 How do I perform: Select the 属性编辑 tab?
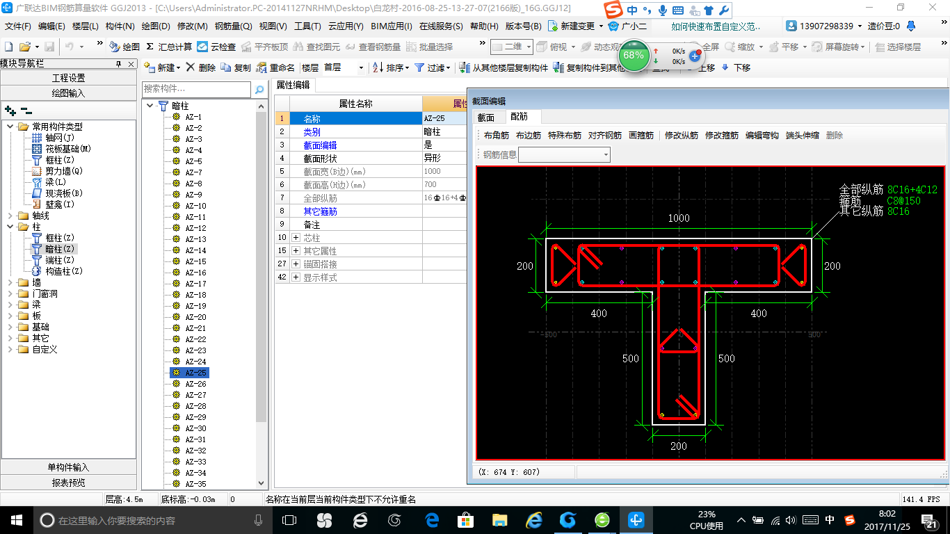coord(293,85)
